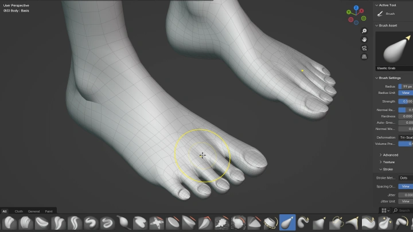Image resolution: width=413 pixels, height=232 pixels.
Task: Switch to the Cloth brush tab
Action: [x=19, y=211]
